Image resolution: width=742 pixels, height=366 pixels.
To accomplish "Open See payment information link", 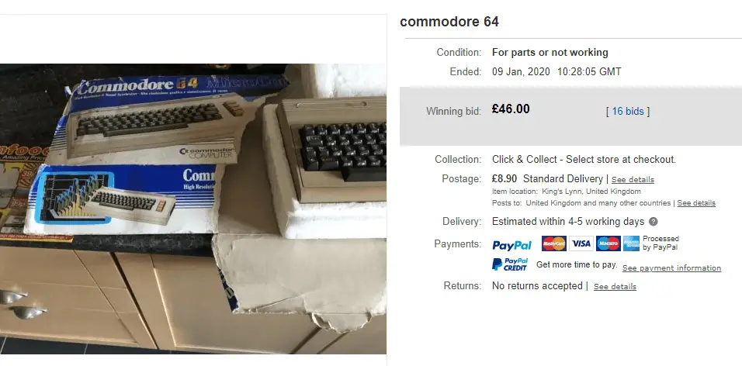I will point(671,268).
